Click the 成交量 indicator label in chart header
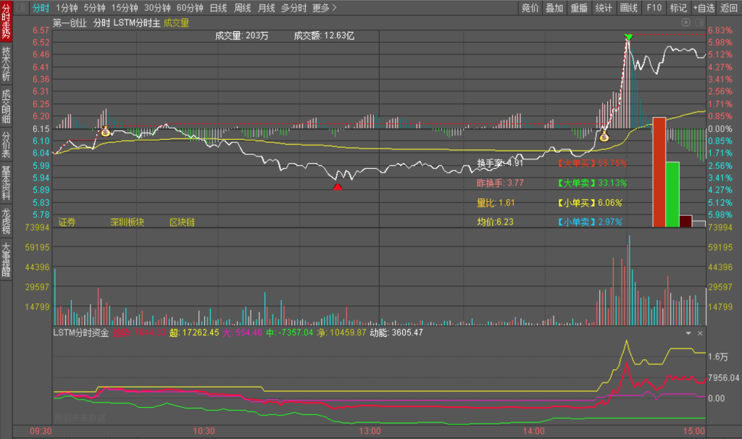The height and width of the screenshot is (439, 742). pos(176,22)
